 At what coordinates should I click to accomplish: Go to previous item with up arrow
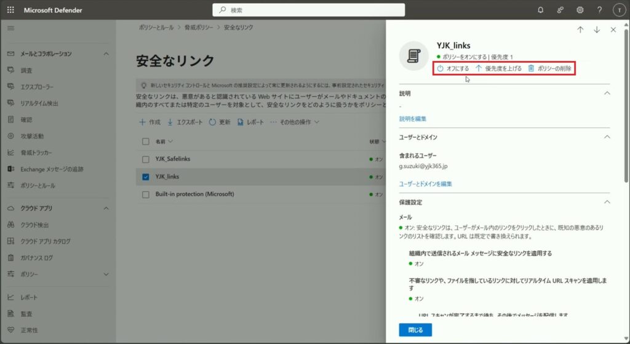(580, 30)
